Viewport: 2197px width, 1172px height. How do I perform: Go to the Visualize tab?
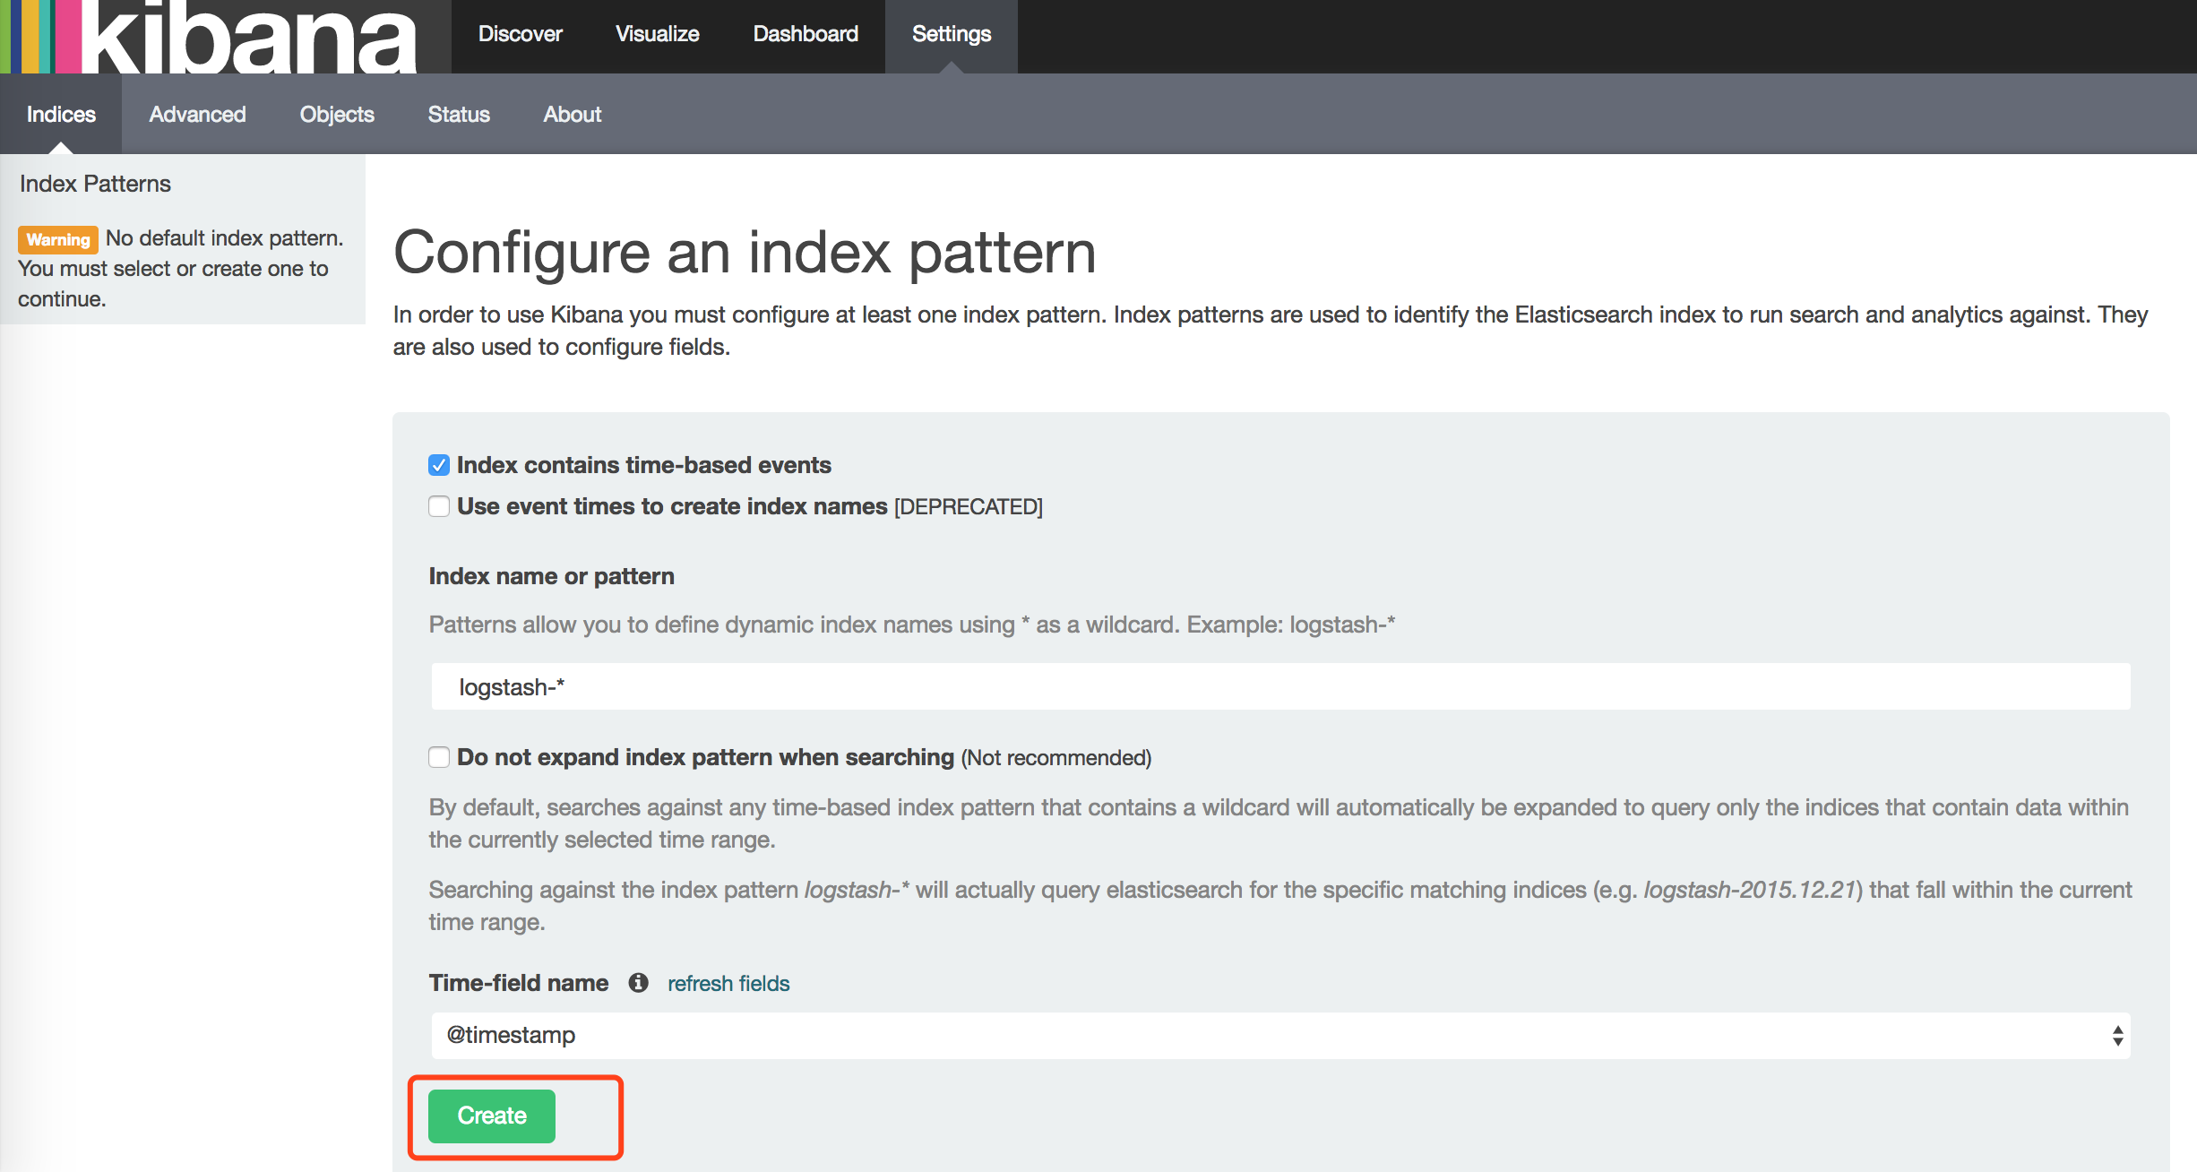click(x=657, y=34)
